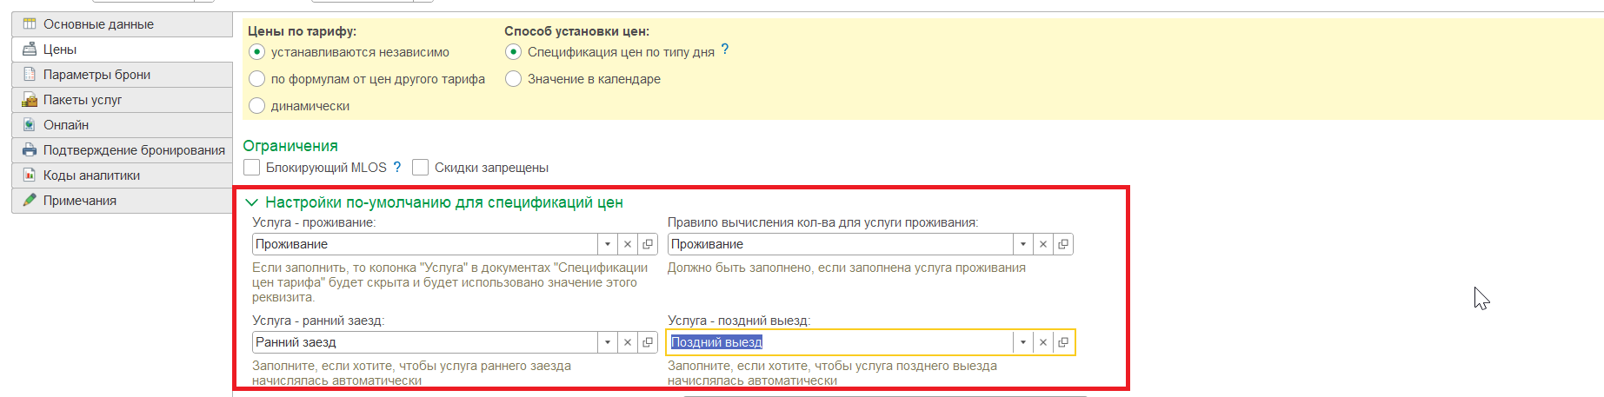Click the 'Способ установки цен:' label
The height and width of the screenshot is (397, 1604).
click(x=576, y=31)
